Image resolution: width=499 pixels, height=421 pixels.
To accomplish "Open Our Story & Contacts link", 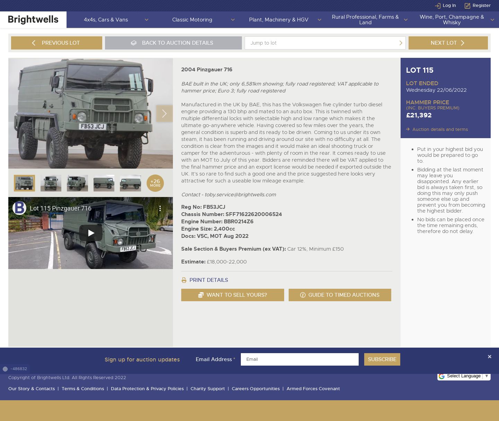I will click(32, 389).
